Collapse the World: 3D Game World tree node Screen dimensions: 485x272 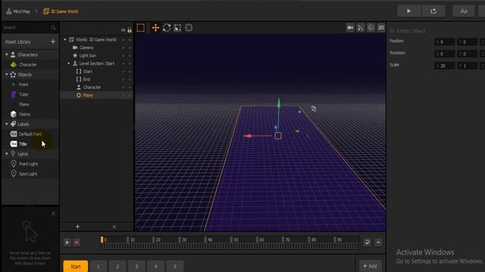tap(65, 39)
